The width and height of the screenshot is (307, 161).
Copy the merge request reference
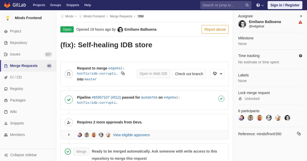[299, 134]
